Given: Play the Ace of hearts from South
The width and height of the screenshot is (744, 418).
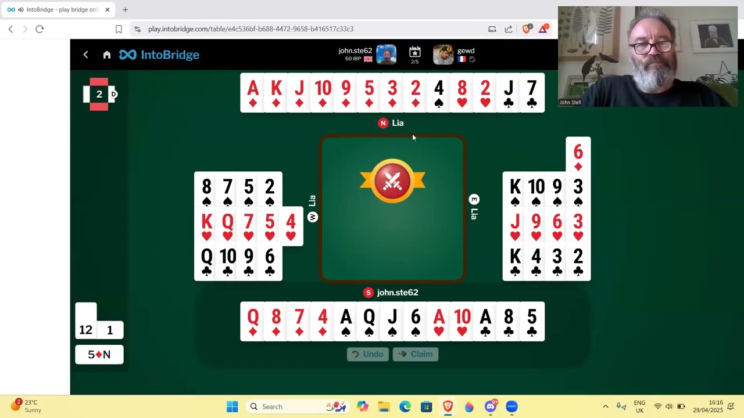Looking at the screenshot, I should pyautogui.click(x=439, y=322).
